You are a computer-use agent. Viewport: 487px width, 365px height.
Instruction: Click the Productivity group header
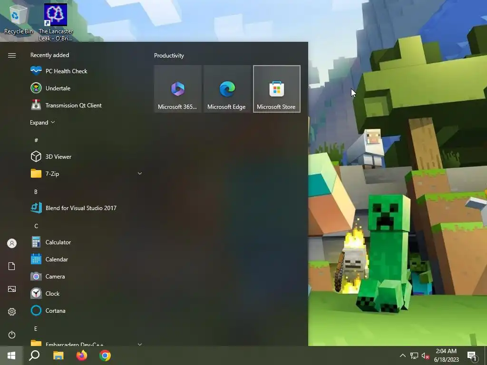click(169, 56)
